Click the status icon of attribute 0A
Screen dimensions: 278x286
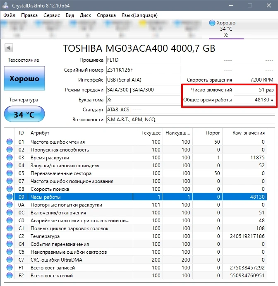(x=10, y=204)
